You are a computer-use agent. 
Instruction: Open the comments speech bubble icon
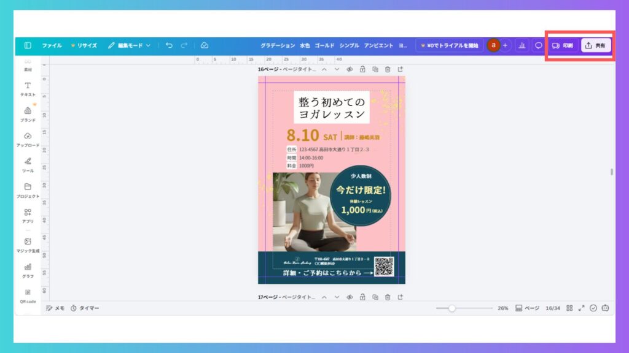(x=538, y=45)
